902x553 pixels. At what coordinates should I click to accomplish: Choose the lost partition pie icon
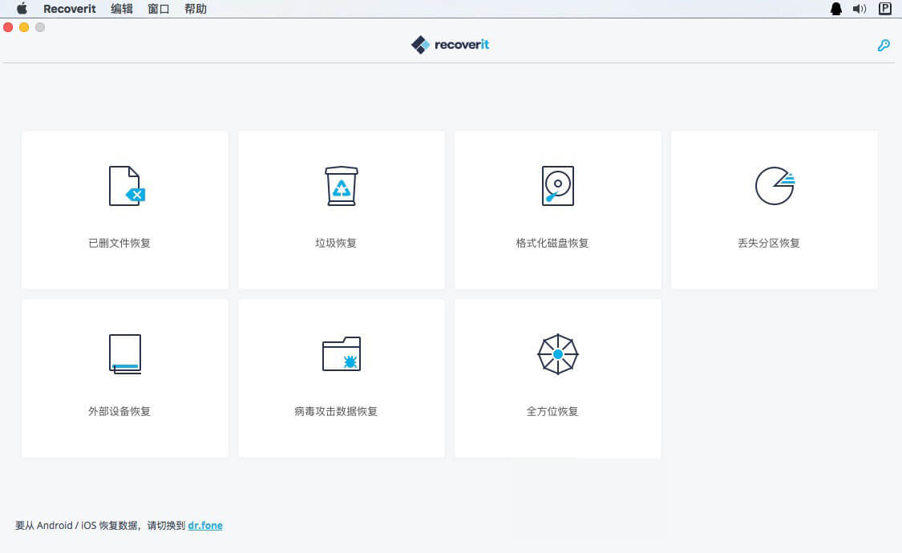point(774,186)
